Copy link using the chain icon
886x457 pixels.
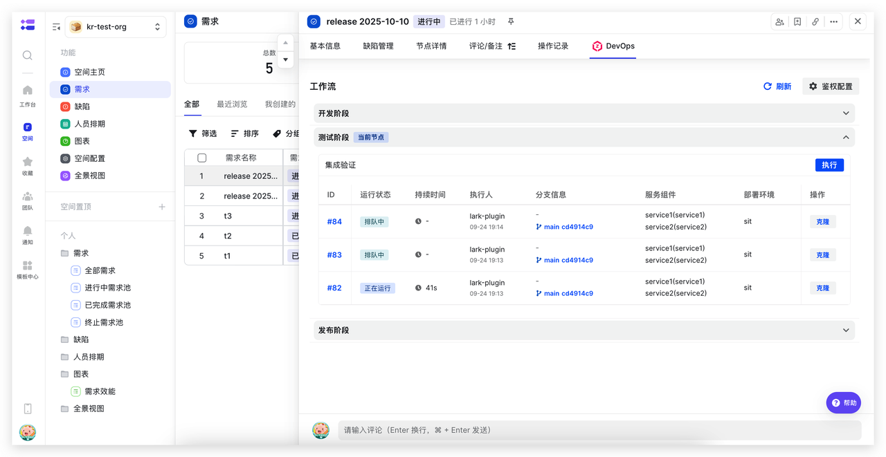click(815, 21)
